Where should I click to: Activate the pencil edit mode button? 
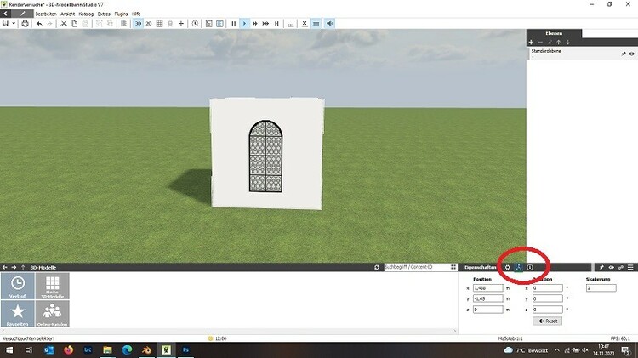tap(23, 14)
